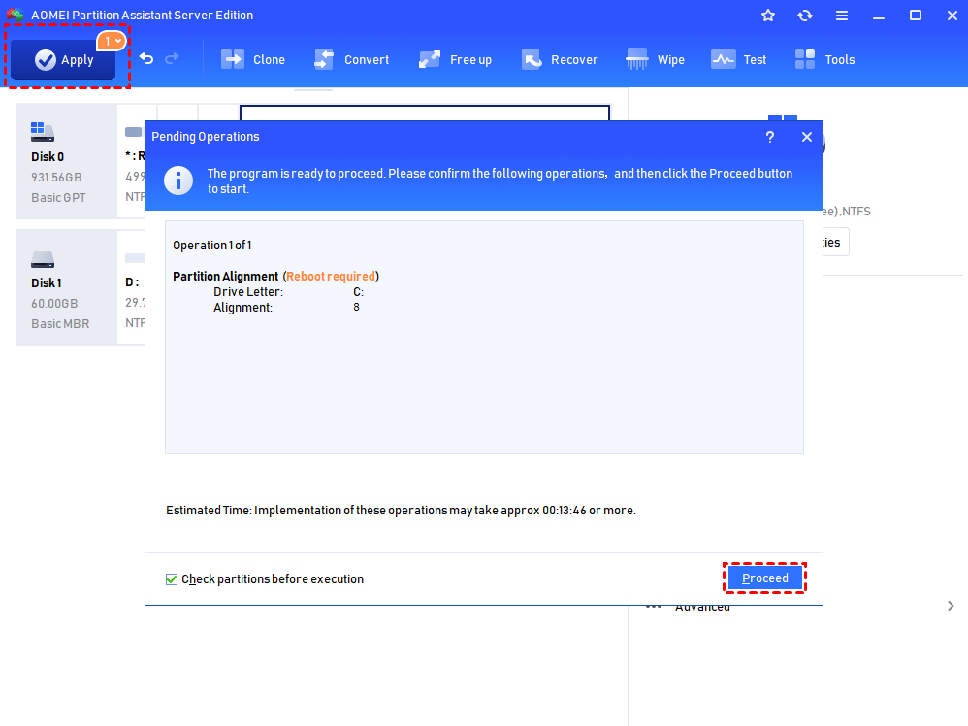Open the hamburger menu in the title bar
The image size is (968, 726).
pos(842,16)
